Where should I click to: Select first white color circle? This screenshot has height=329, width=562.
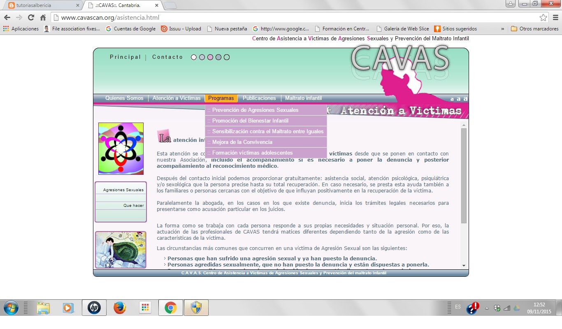pos(194,57)
